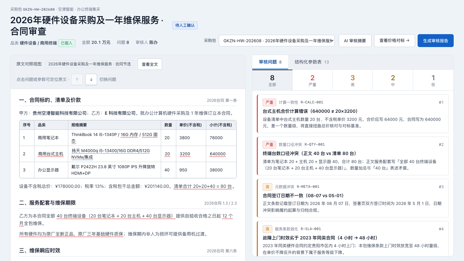Click highlighted subtotal 640000 in table
The width and height of the screenshot is (464, 261).
pyautogui.click(x=218, y=154)
